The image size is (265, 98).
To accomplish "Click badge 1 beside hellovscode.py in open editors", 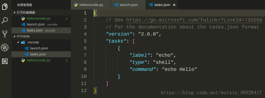I will (x=66, y=18).
